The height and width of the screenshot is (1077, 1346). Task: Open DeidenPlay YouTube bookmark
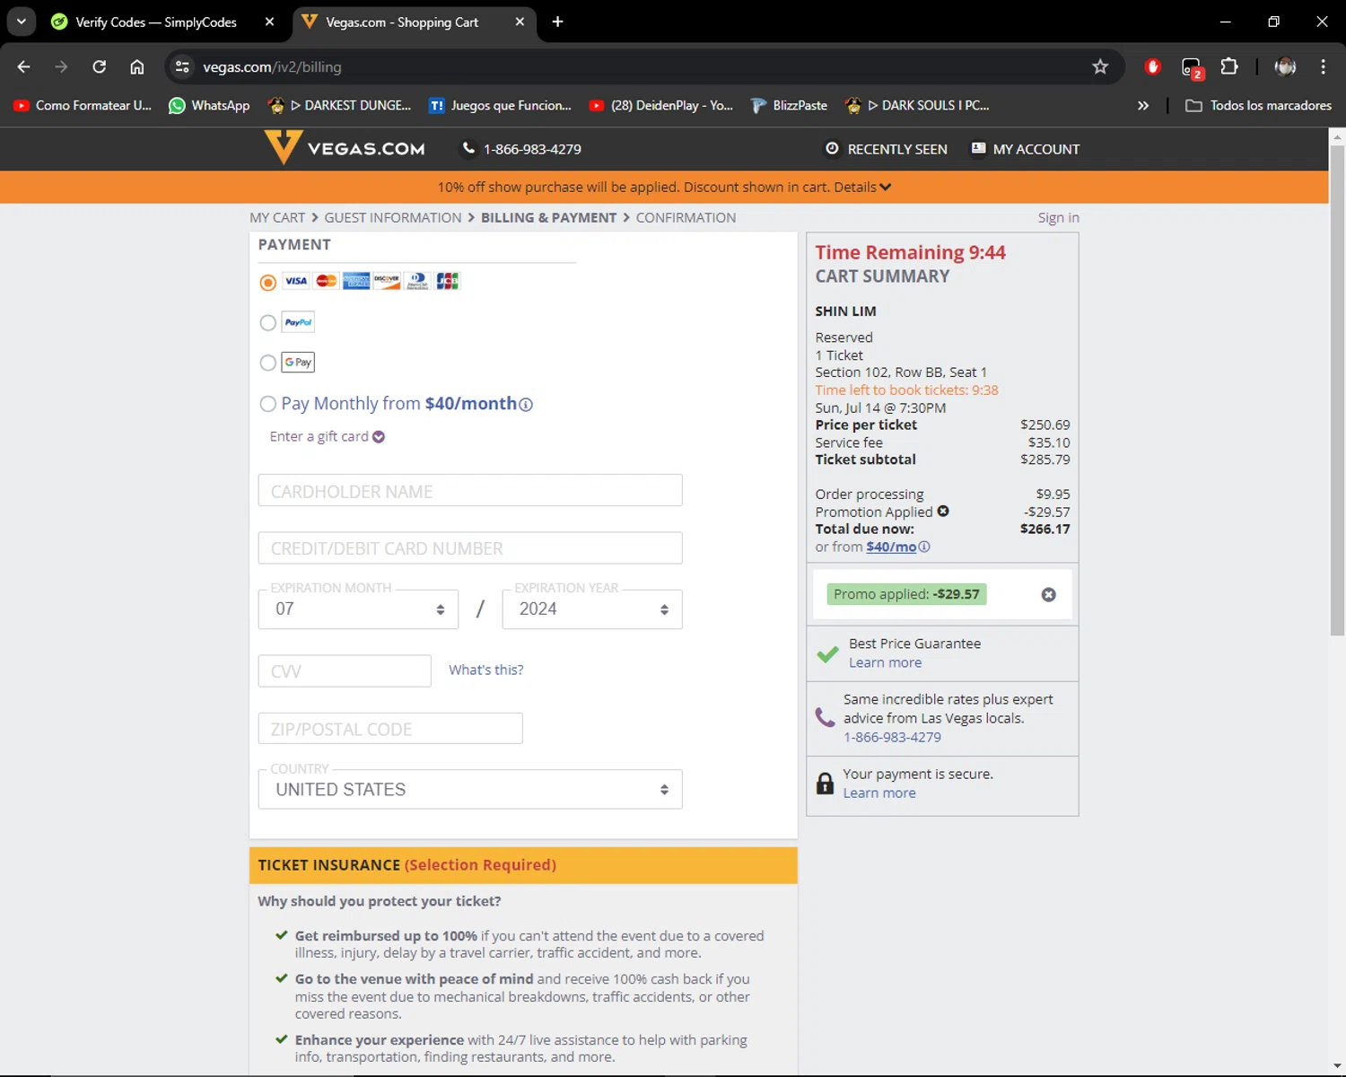point(661,105)
